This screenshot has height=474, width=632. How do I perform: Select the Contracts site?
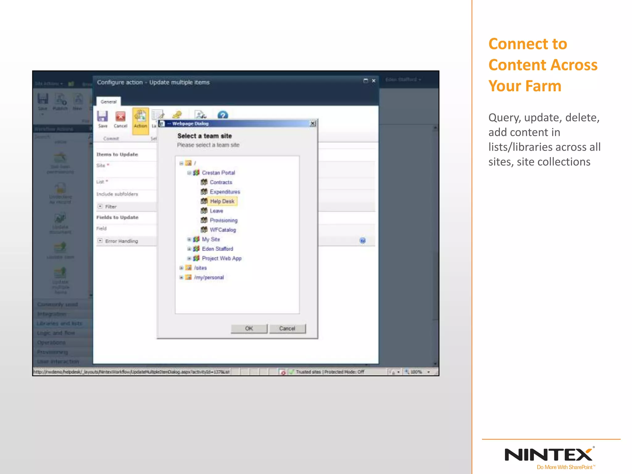pyautogui.click(x=221, y=182)
